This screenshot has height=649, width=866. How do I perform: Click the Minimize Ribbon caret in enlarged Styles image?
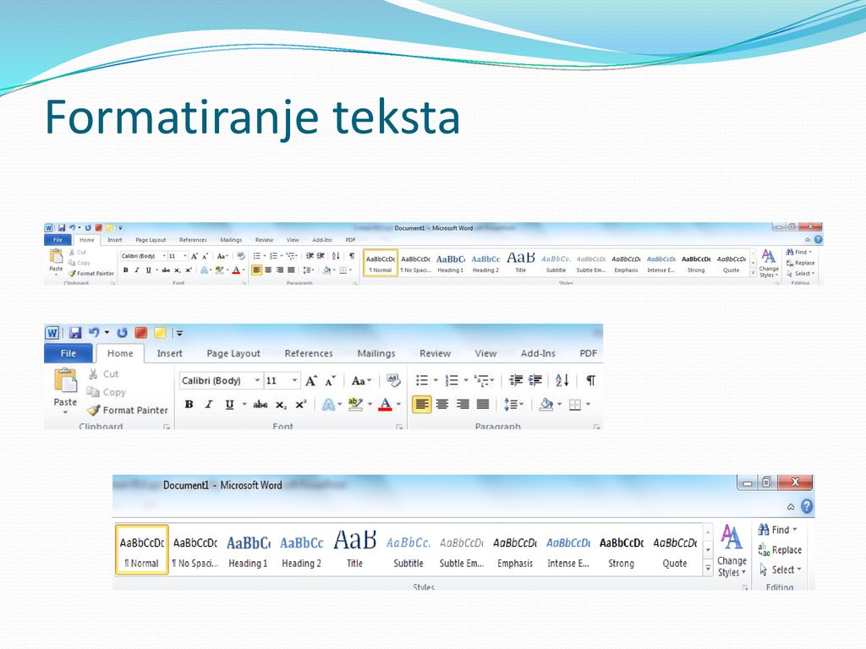[791, 507]
